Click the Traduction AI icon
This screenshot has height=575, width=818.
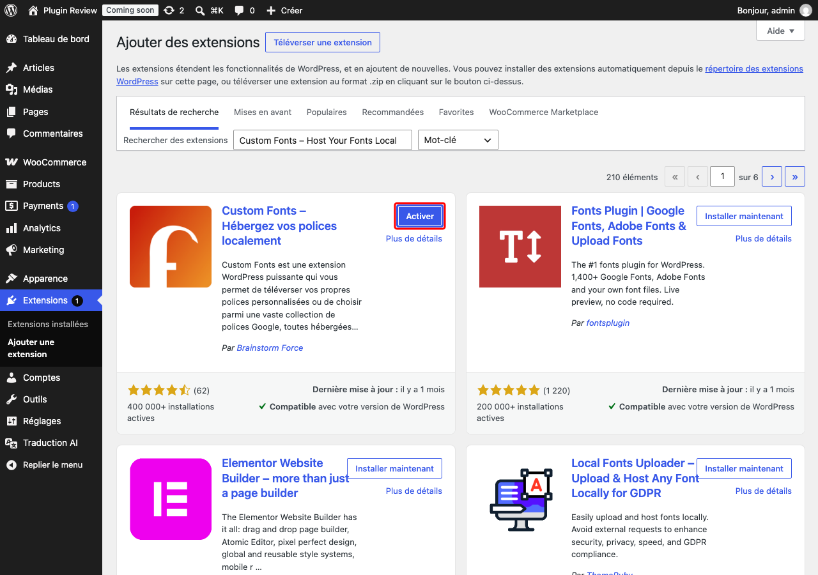click(x=12, y=443)
